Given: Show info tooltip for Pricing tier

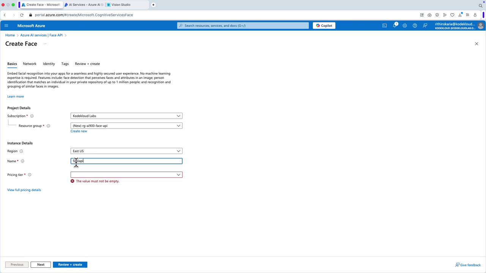Looking at the screenshot, I should [x=30, y=175].
